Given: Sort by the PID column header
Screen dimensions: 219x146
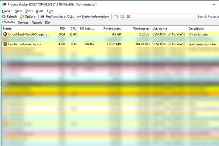Looking at the screenshot, I should [x=60, y=29].
